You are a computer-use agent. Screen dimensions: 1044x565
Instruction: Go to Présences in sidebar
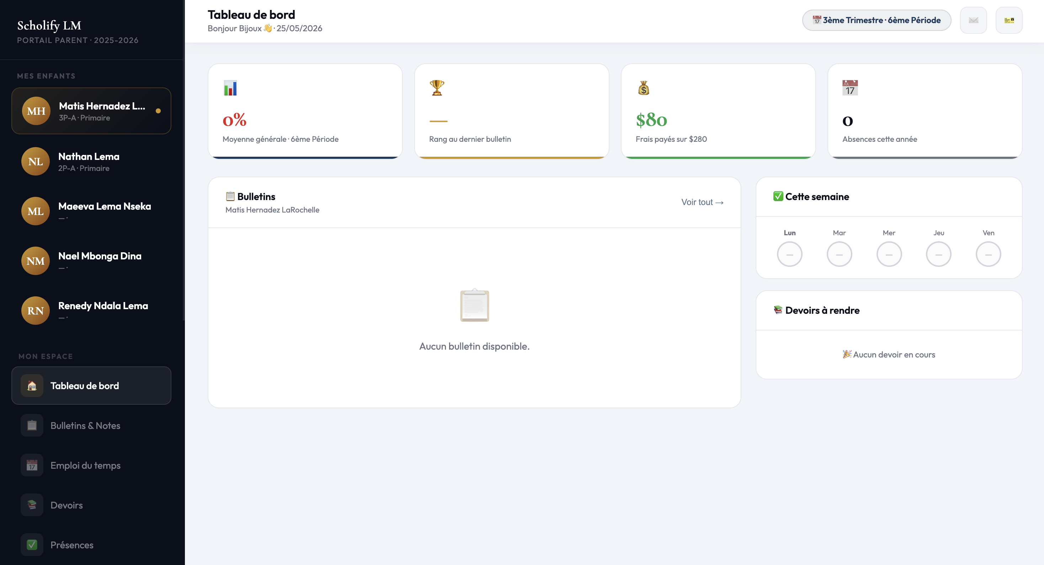(91, 545)
